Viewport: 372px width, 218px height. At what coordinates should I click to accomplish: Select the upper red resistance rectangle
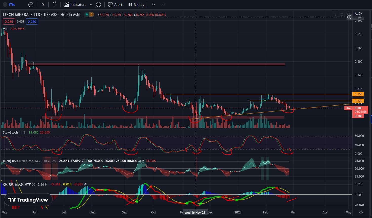click(x=156, y=64)
